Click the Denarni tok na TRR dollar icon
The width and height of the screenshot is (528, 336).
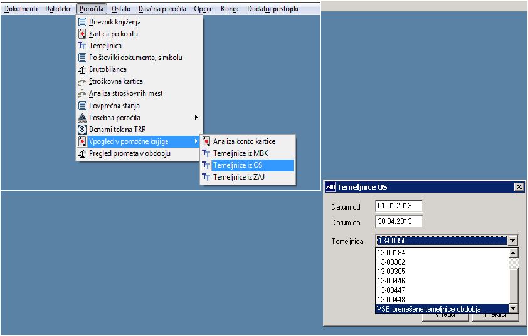(x=82, y=130)
